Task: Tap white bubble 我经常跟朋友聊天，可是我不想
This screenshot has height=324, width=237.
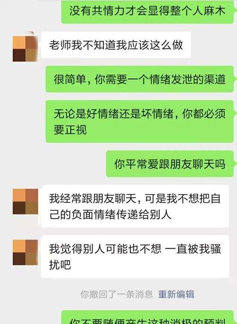Action: (x=135, y=206)
